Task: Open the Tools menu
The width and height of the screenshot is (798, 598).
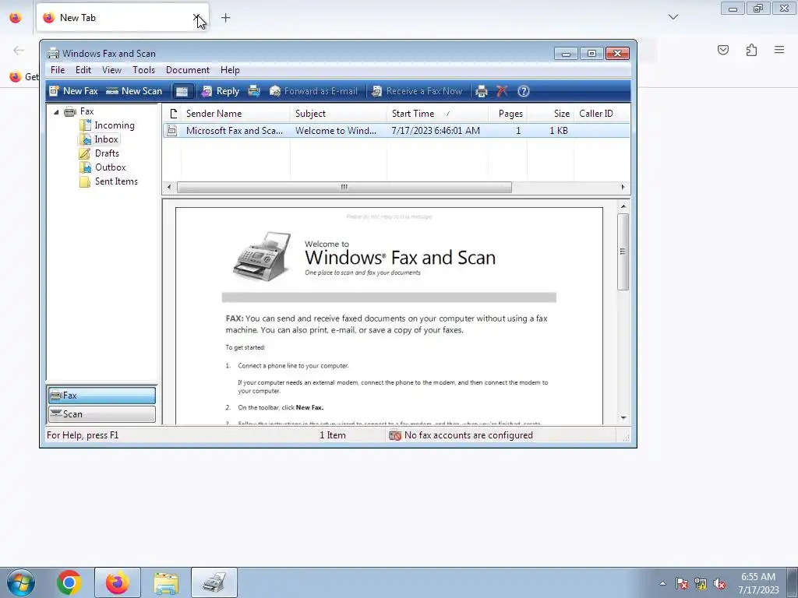Action: point(143,69)
